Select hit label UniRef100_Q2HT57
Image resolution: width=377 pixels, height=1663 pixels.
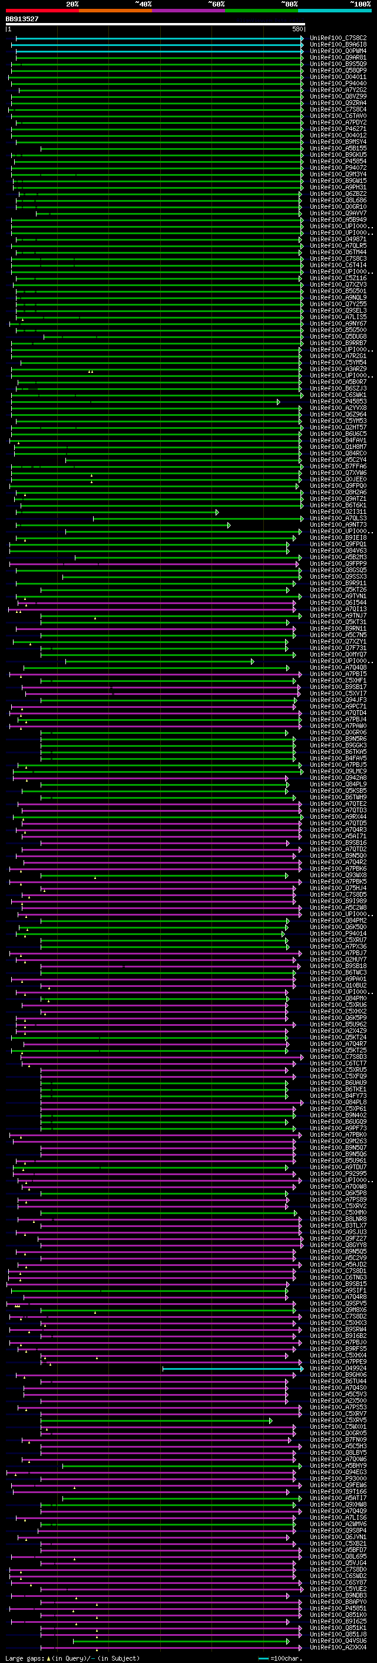tap(338, 427)
